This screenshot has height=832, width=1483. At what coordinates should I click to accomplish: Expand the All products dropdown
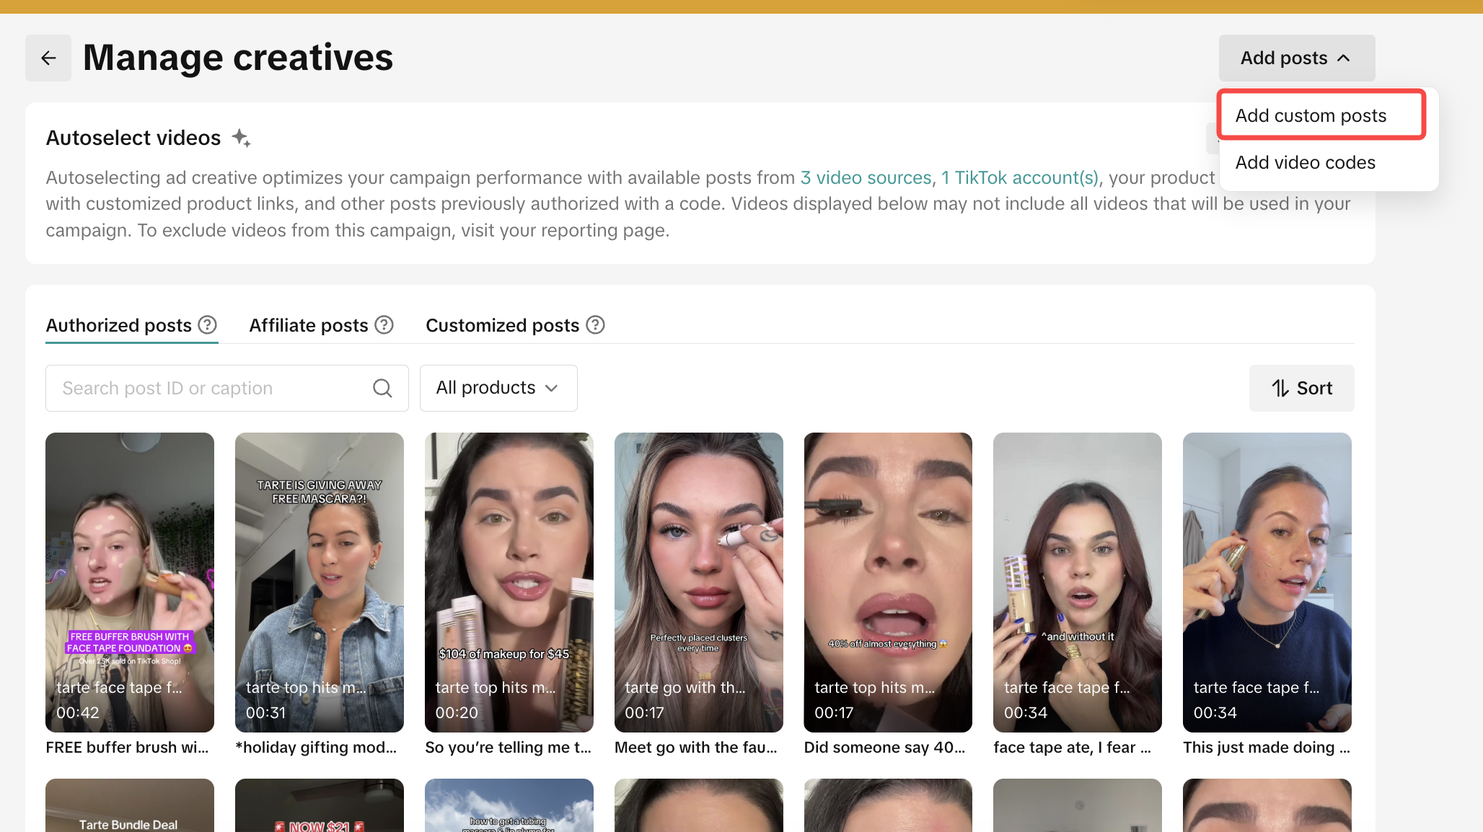coord(498,388)
